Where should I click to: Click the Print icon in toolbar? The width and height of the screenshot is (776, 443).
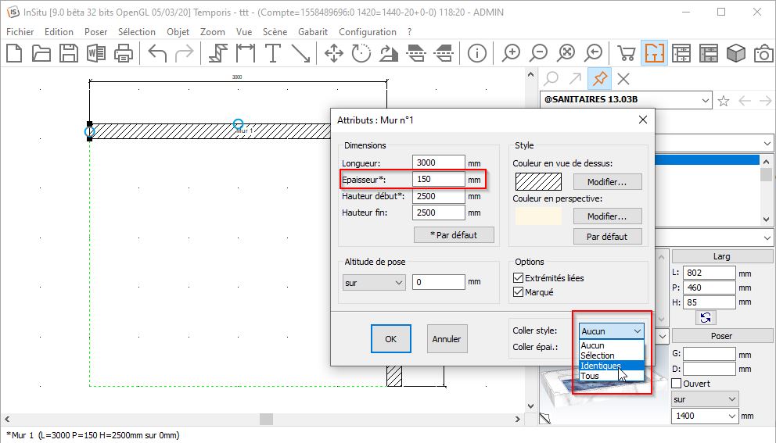pos(124,53)
